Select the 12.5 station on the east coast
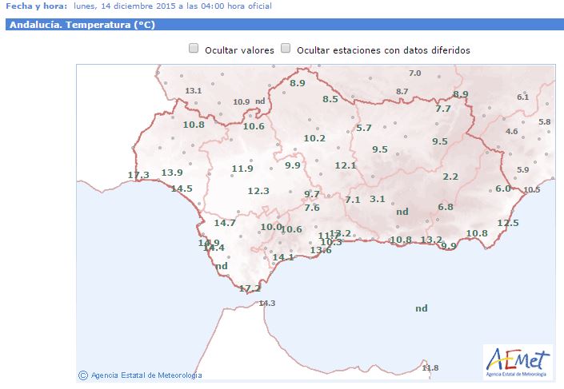This screenshot has height=389, width=564. 508,223
